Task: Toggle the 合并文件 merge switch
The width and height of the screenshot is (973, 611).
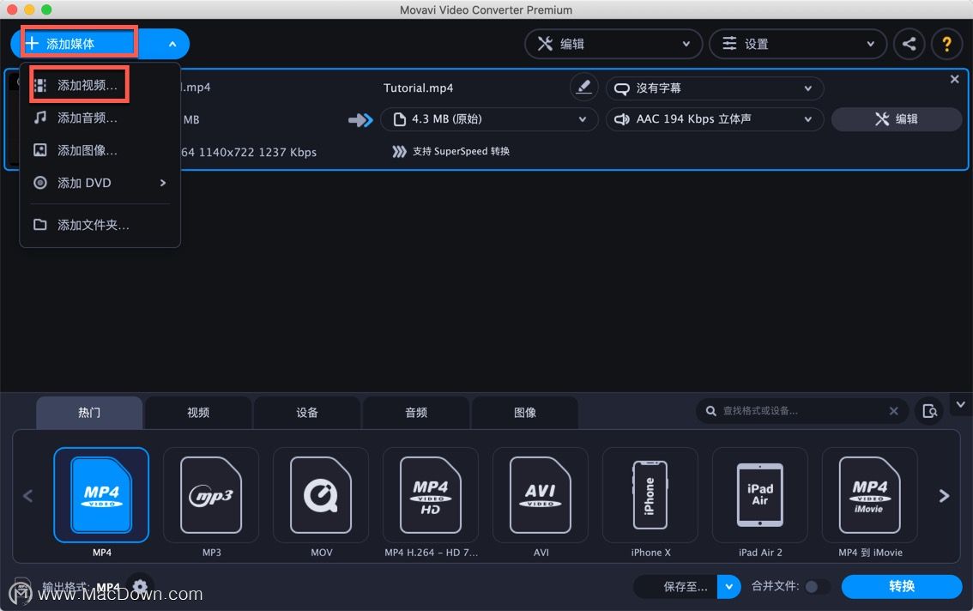Action: (817, 587)
